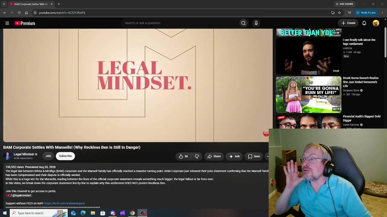Open YouTube notifications bell
The width and height of the screenshot is (387, 217).
click(364, 23)
